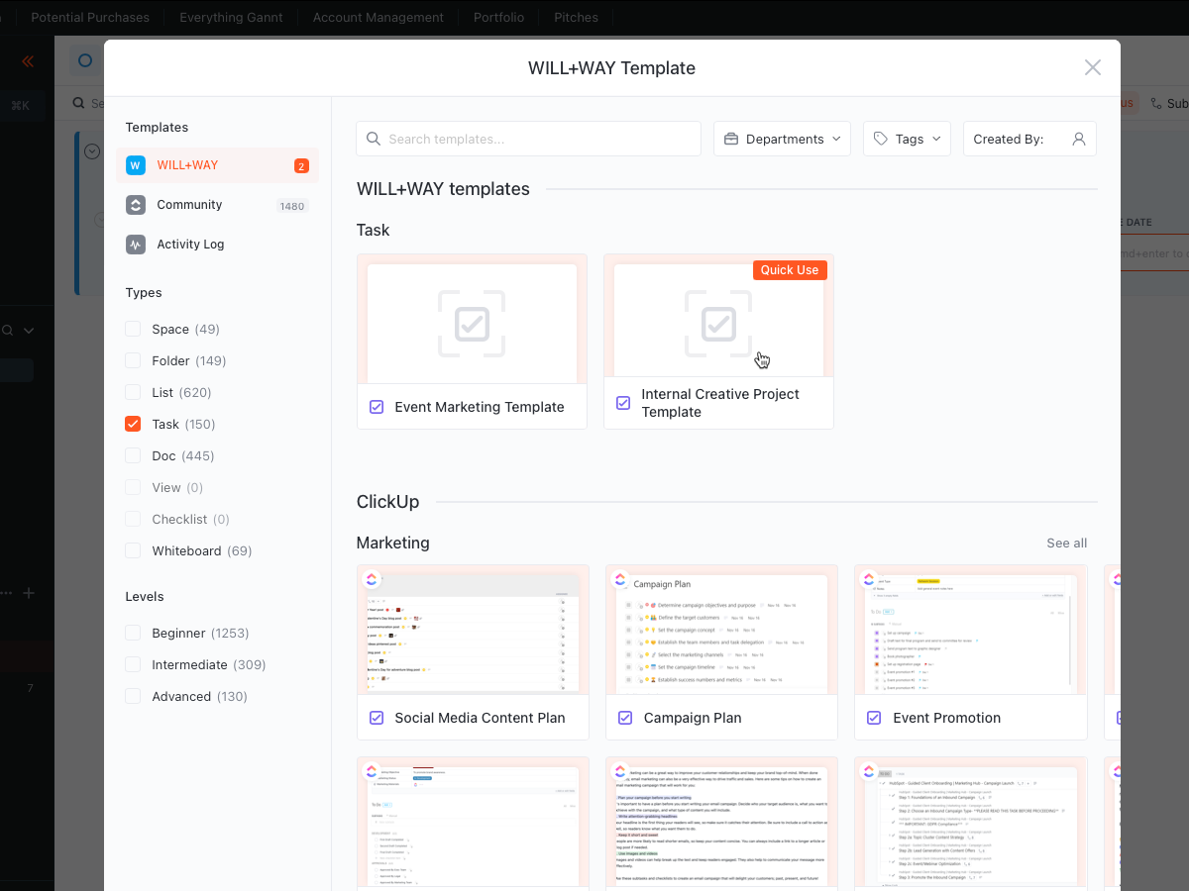Click task icon beside Event Marketing Template
The image size is (1189, 891).
pyautogui.click(x=377, y=407)
